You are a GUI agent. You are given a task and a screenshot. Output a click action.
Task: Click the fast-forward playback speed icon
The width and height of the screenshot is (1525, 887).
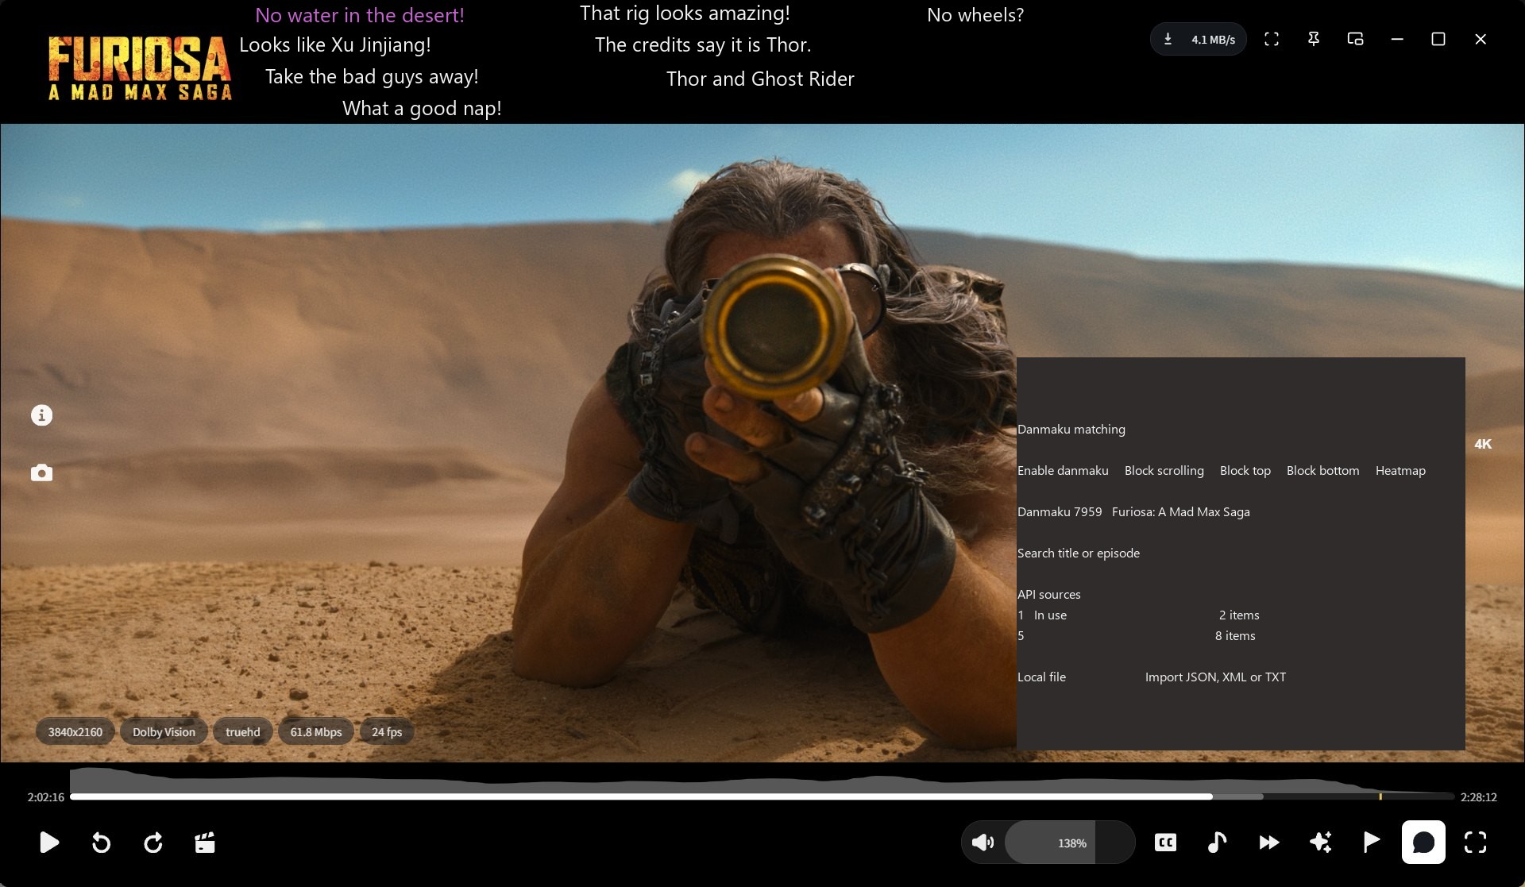(x=1269, y=843)
